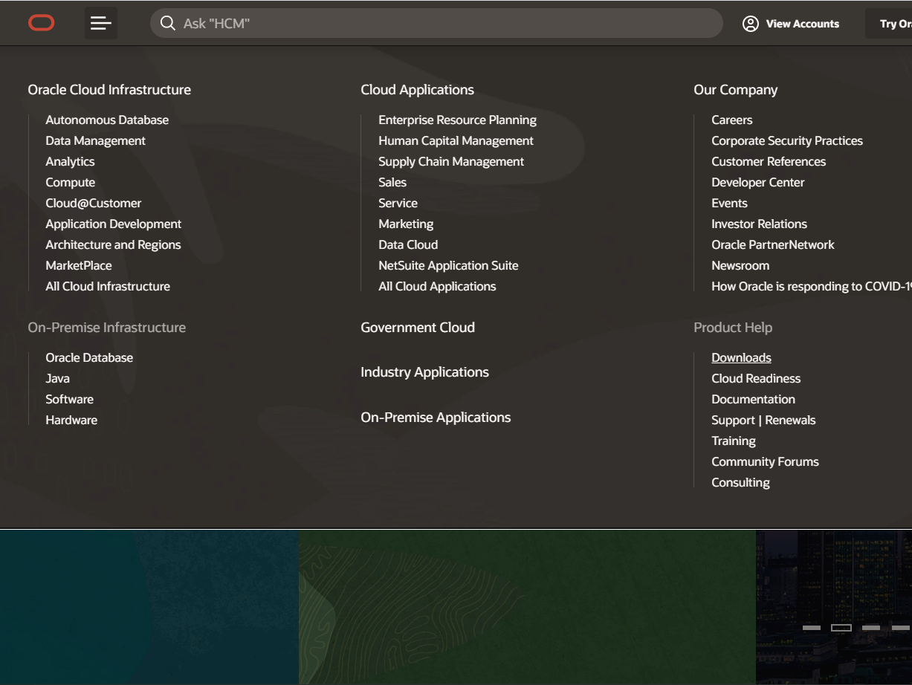Visit the Developer Center
This screenshot has height=685, width=912.
[757, 183]
